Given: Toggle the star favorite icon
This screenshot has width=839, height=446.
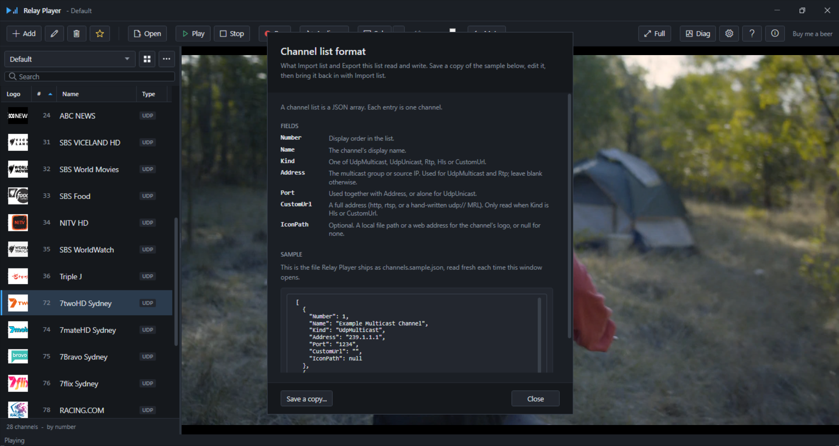Looking at the screenshot, I should [x=100, y=34].
